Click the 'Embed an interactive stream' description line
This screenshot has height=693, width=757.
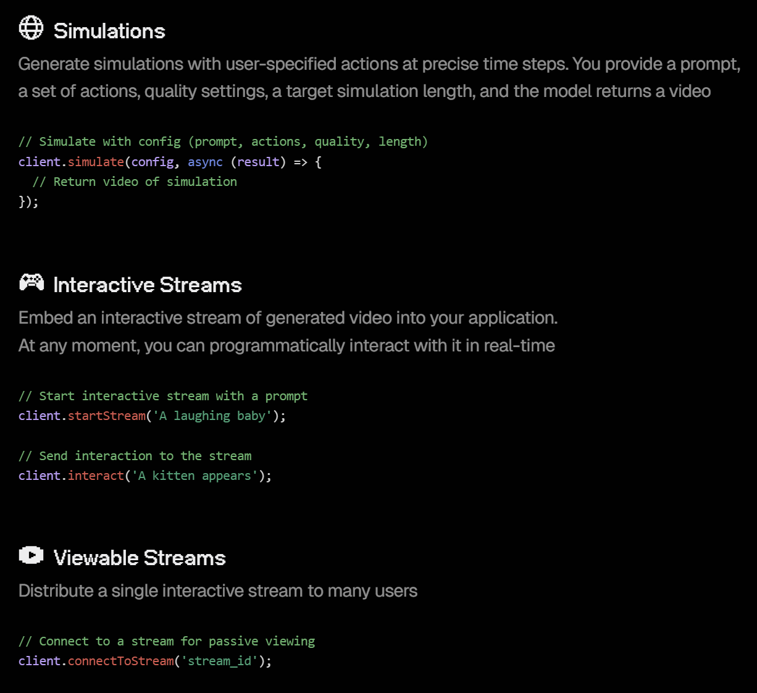click(288, 318)
